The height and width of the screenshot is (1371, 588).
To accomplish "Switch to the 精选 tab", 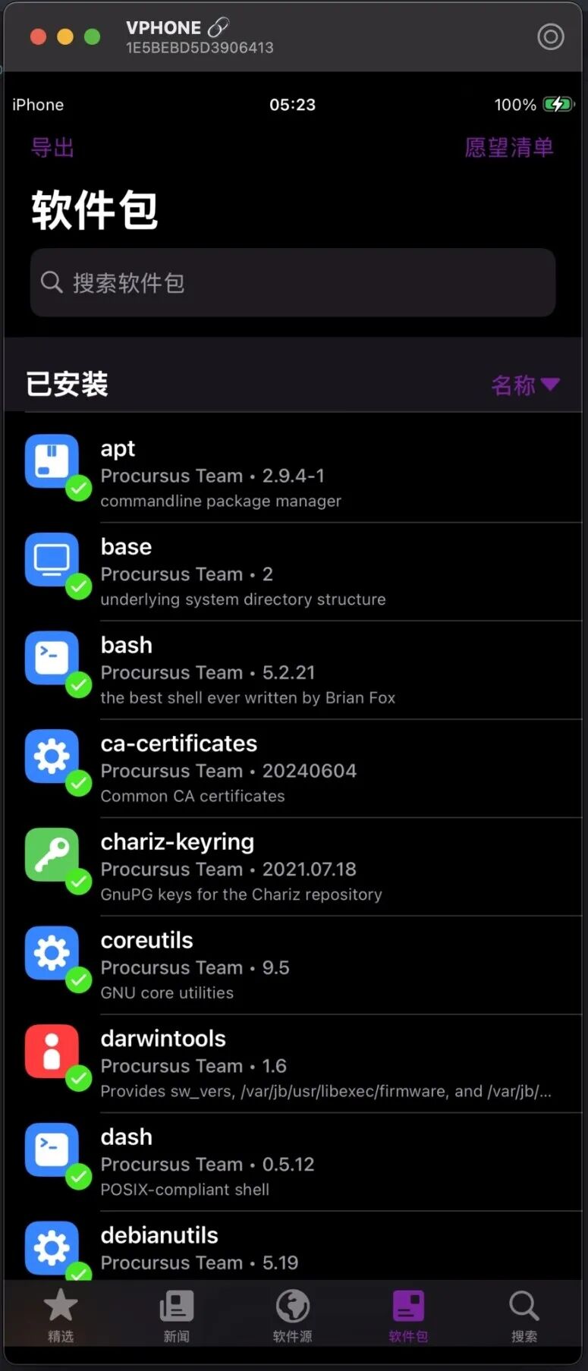I will coord(61,1316).
